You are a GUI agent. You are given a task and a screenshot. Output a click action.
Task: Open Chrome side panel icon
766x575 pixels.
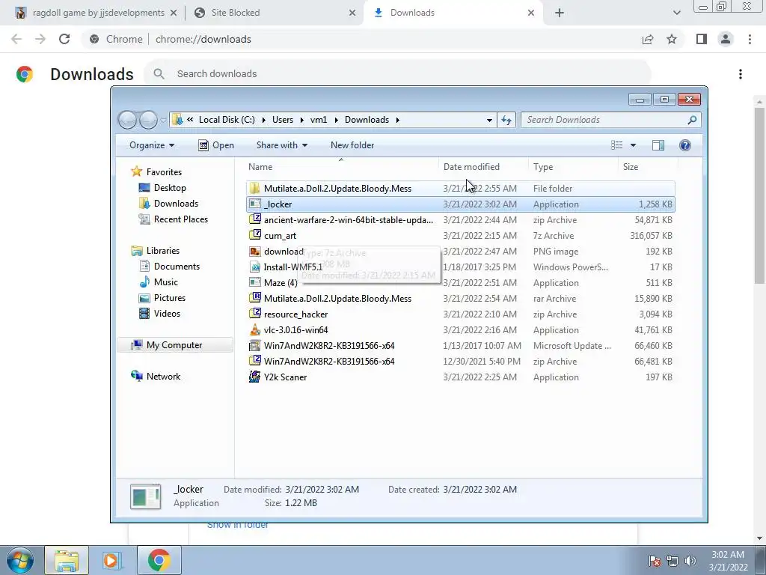point(702,39)
